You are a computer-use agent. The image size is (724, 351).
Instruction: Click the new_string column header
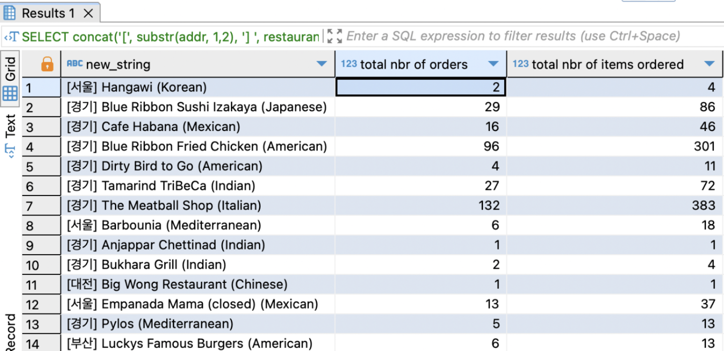(x=198, y=64)
